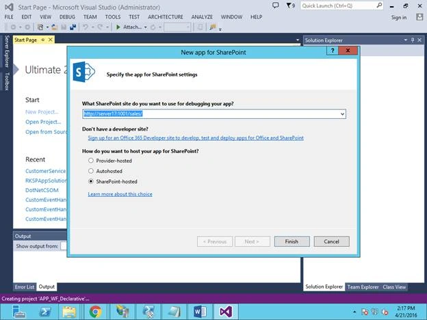427x320 pixels.
Task: Open Solution Explorer window position menu
Action: [x=406, y=40]
